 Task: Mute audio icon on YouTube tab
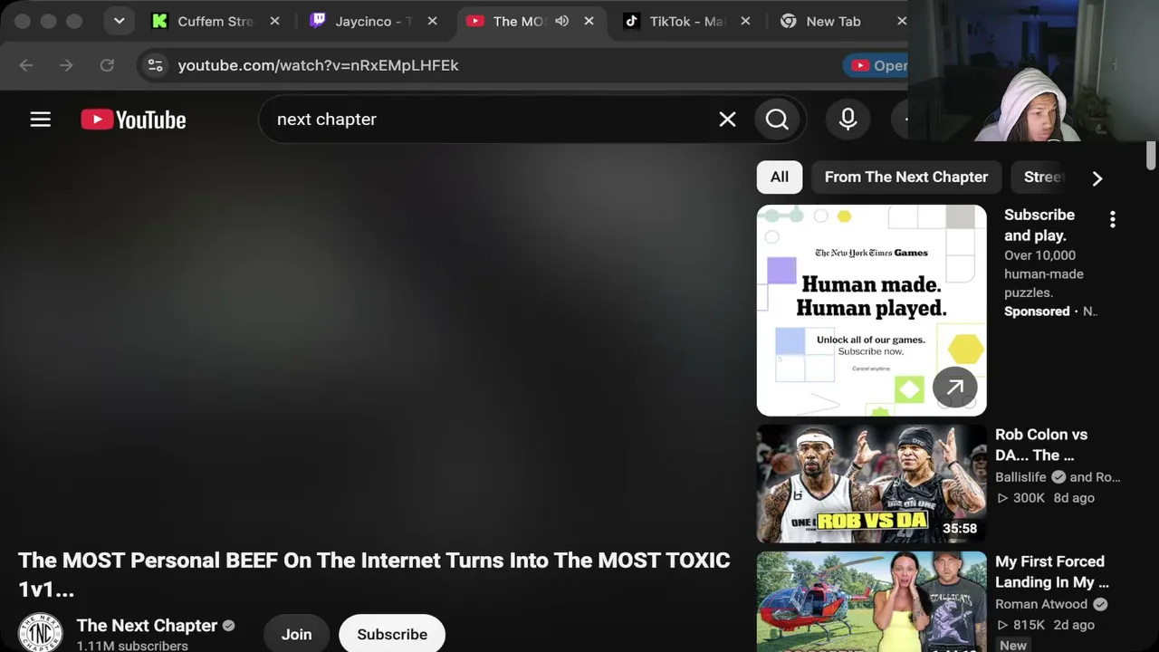click(561, 21)
